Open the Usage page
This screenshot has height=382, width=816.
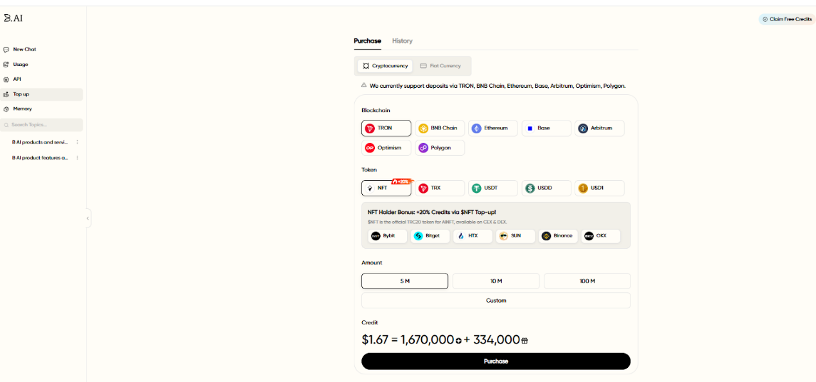21,65
